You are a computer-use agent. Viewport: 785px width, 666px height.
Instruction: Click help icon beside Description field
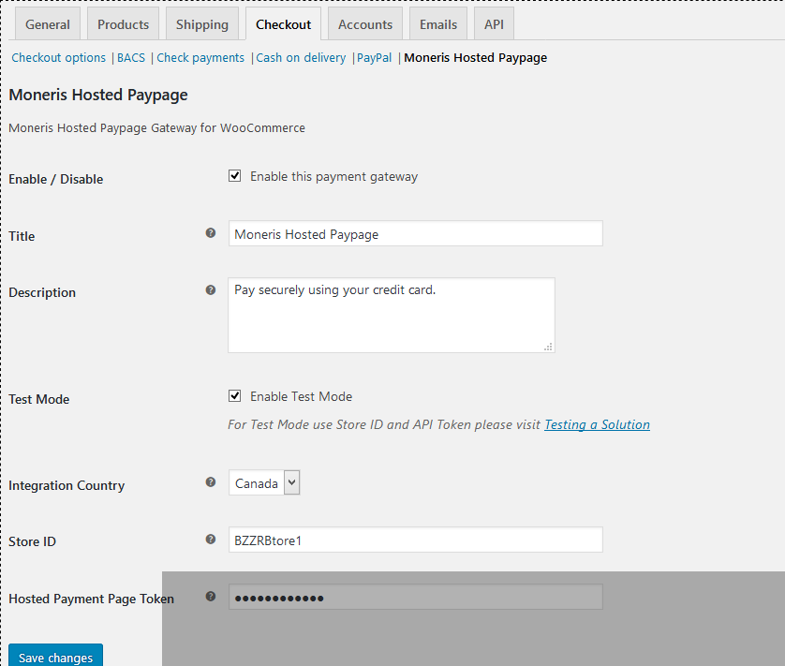click(x=211, y=290)
